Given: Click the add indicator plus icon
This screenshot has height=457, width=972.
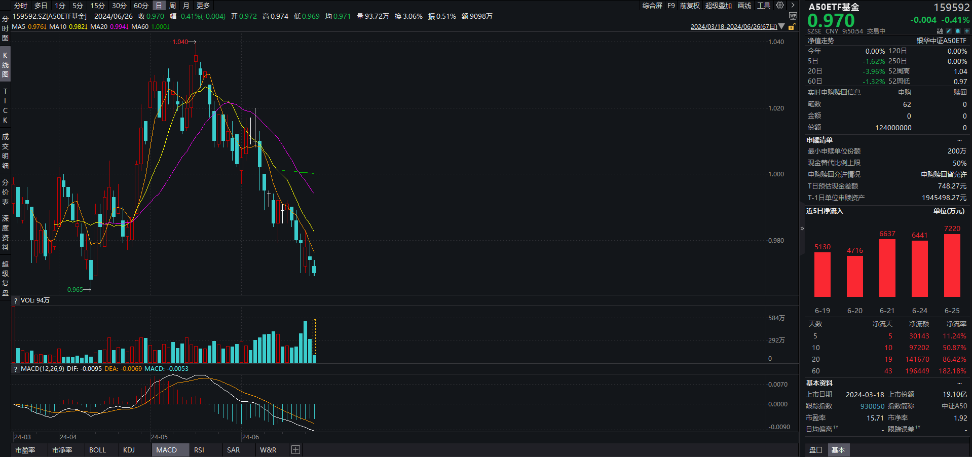Looking at the screenshot, I should [296, 450].
